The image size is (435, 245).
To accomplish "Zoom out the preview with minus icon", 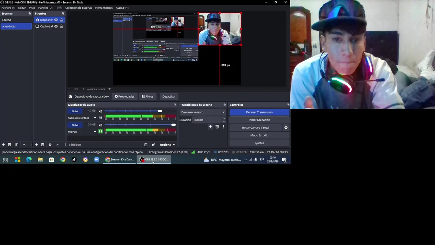I will [70, 89].
